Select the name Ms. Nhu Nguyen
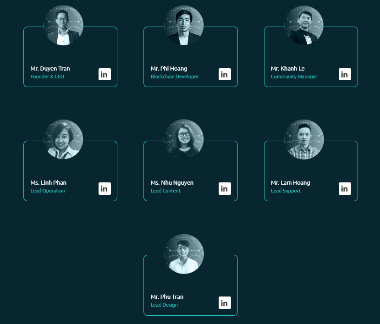The image size is (380, 324). [172, 183]
